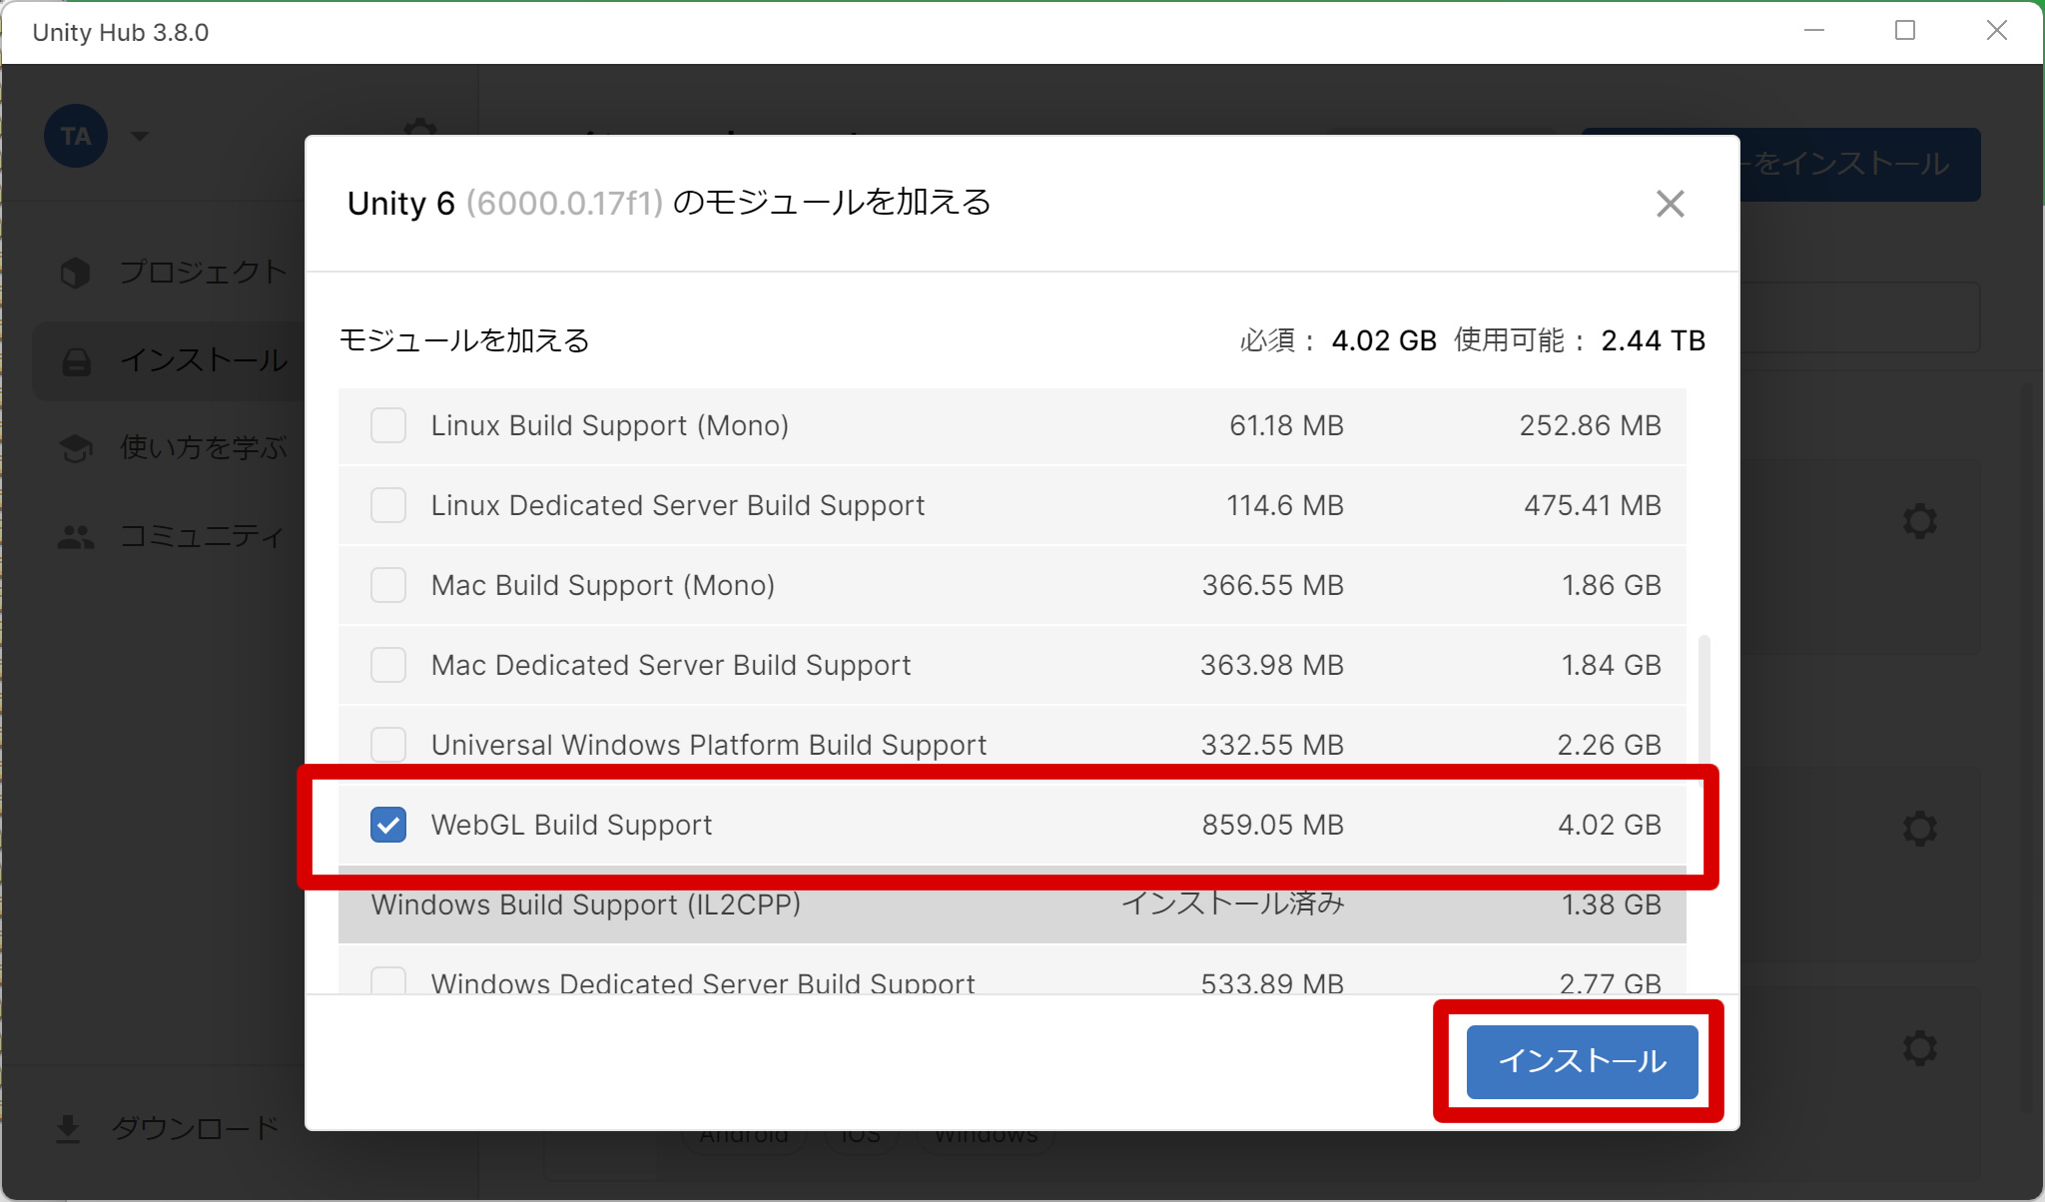Click the installs lock-drive icon
2045x1202 pixels.
[76, 361]
